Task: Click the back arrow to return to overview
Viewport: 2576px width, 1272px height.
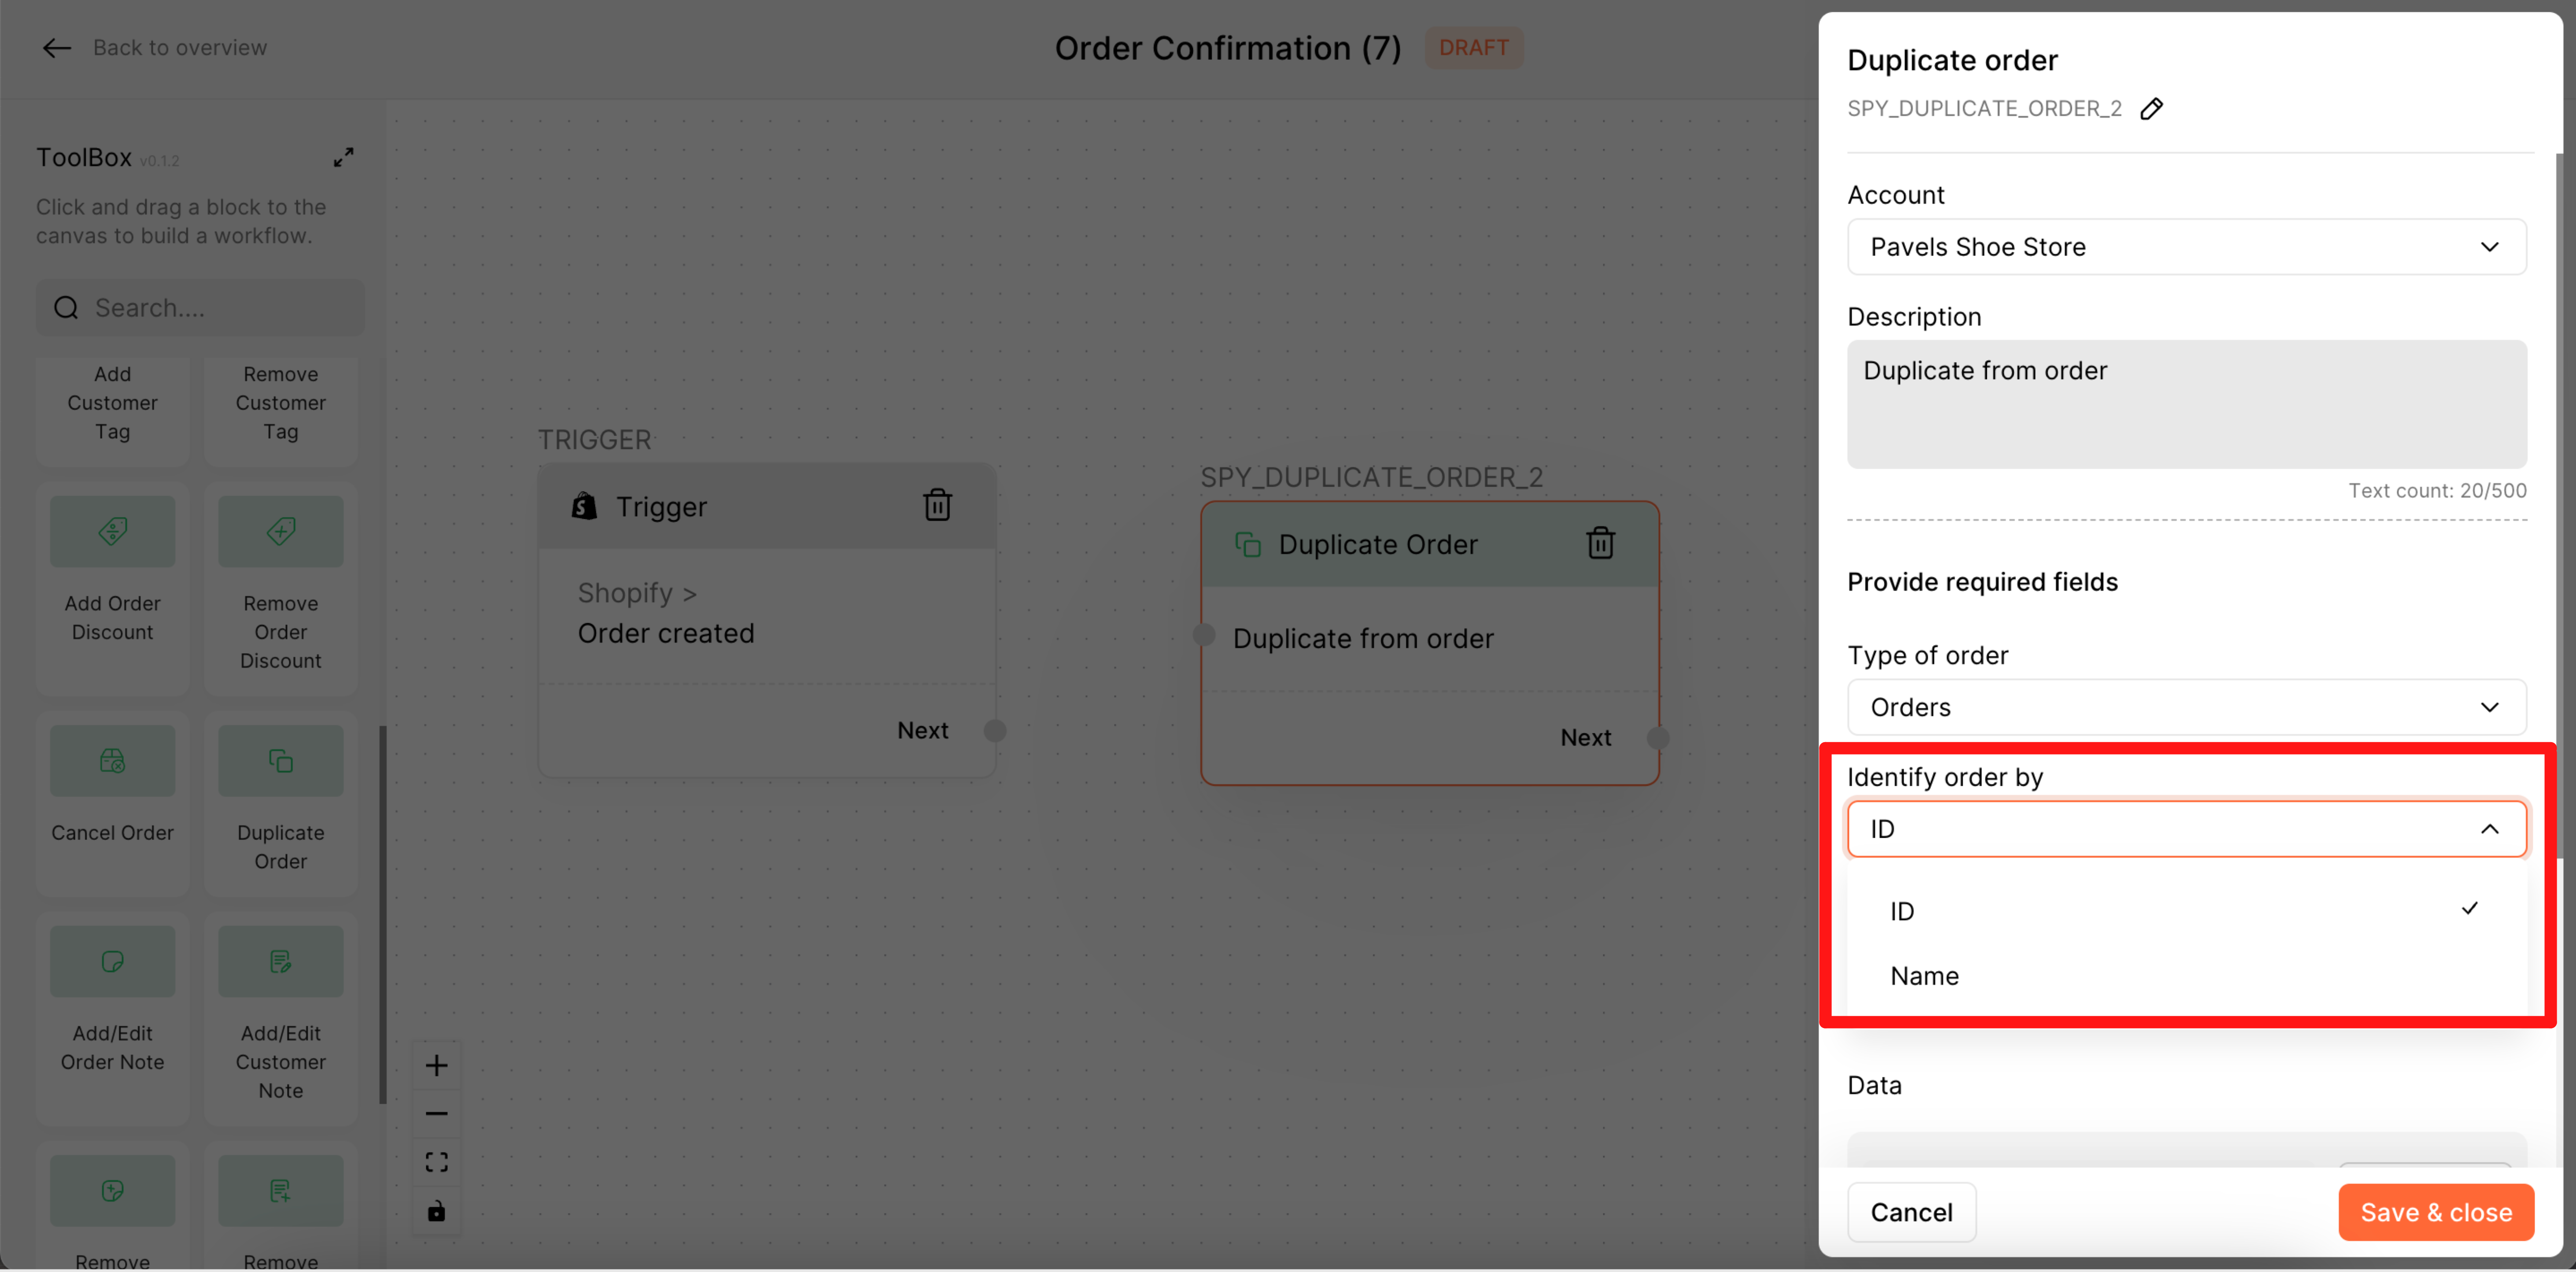Action: pos(56,48)
